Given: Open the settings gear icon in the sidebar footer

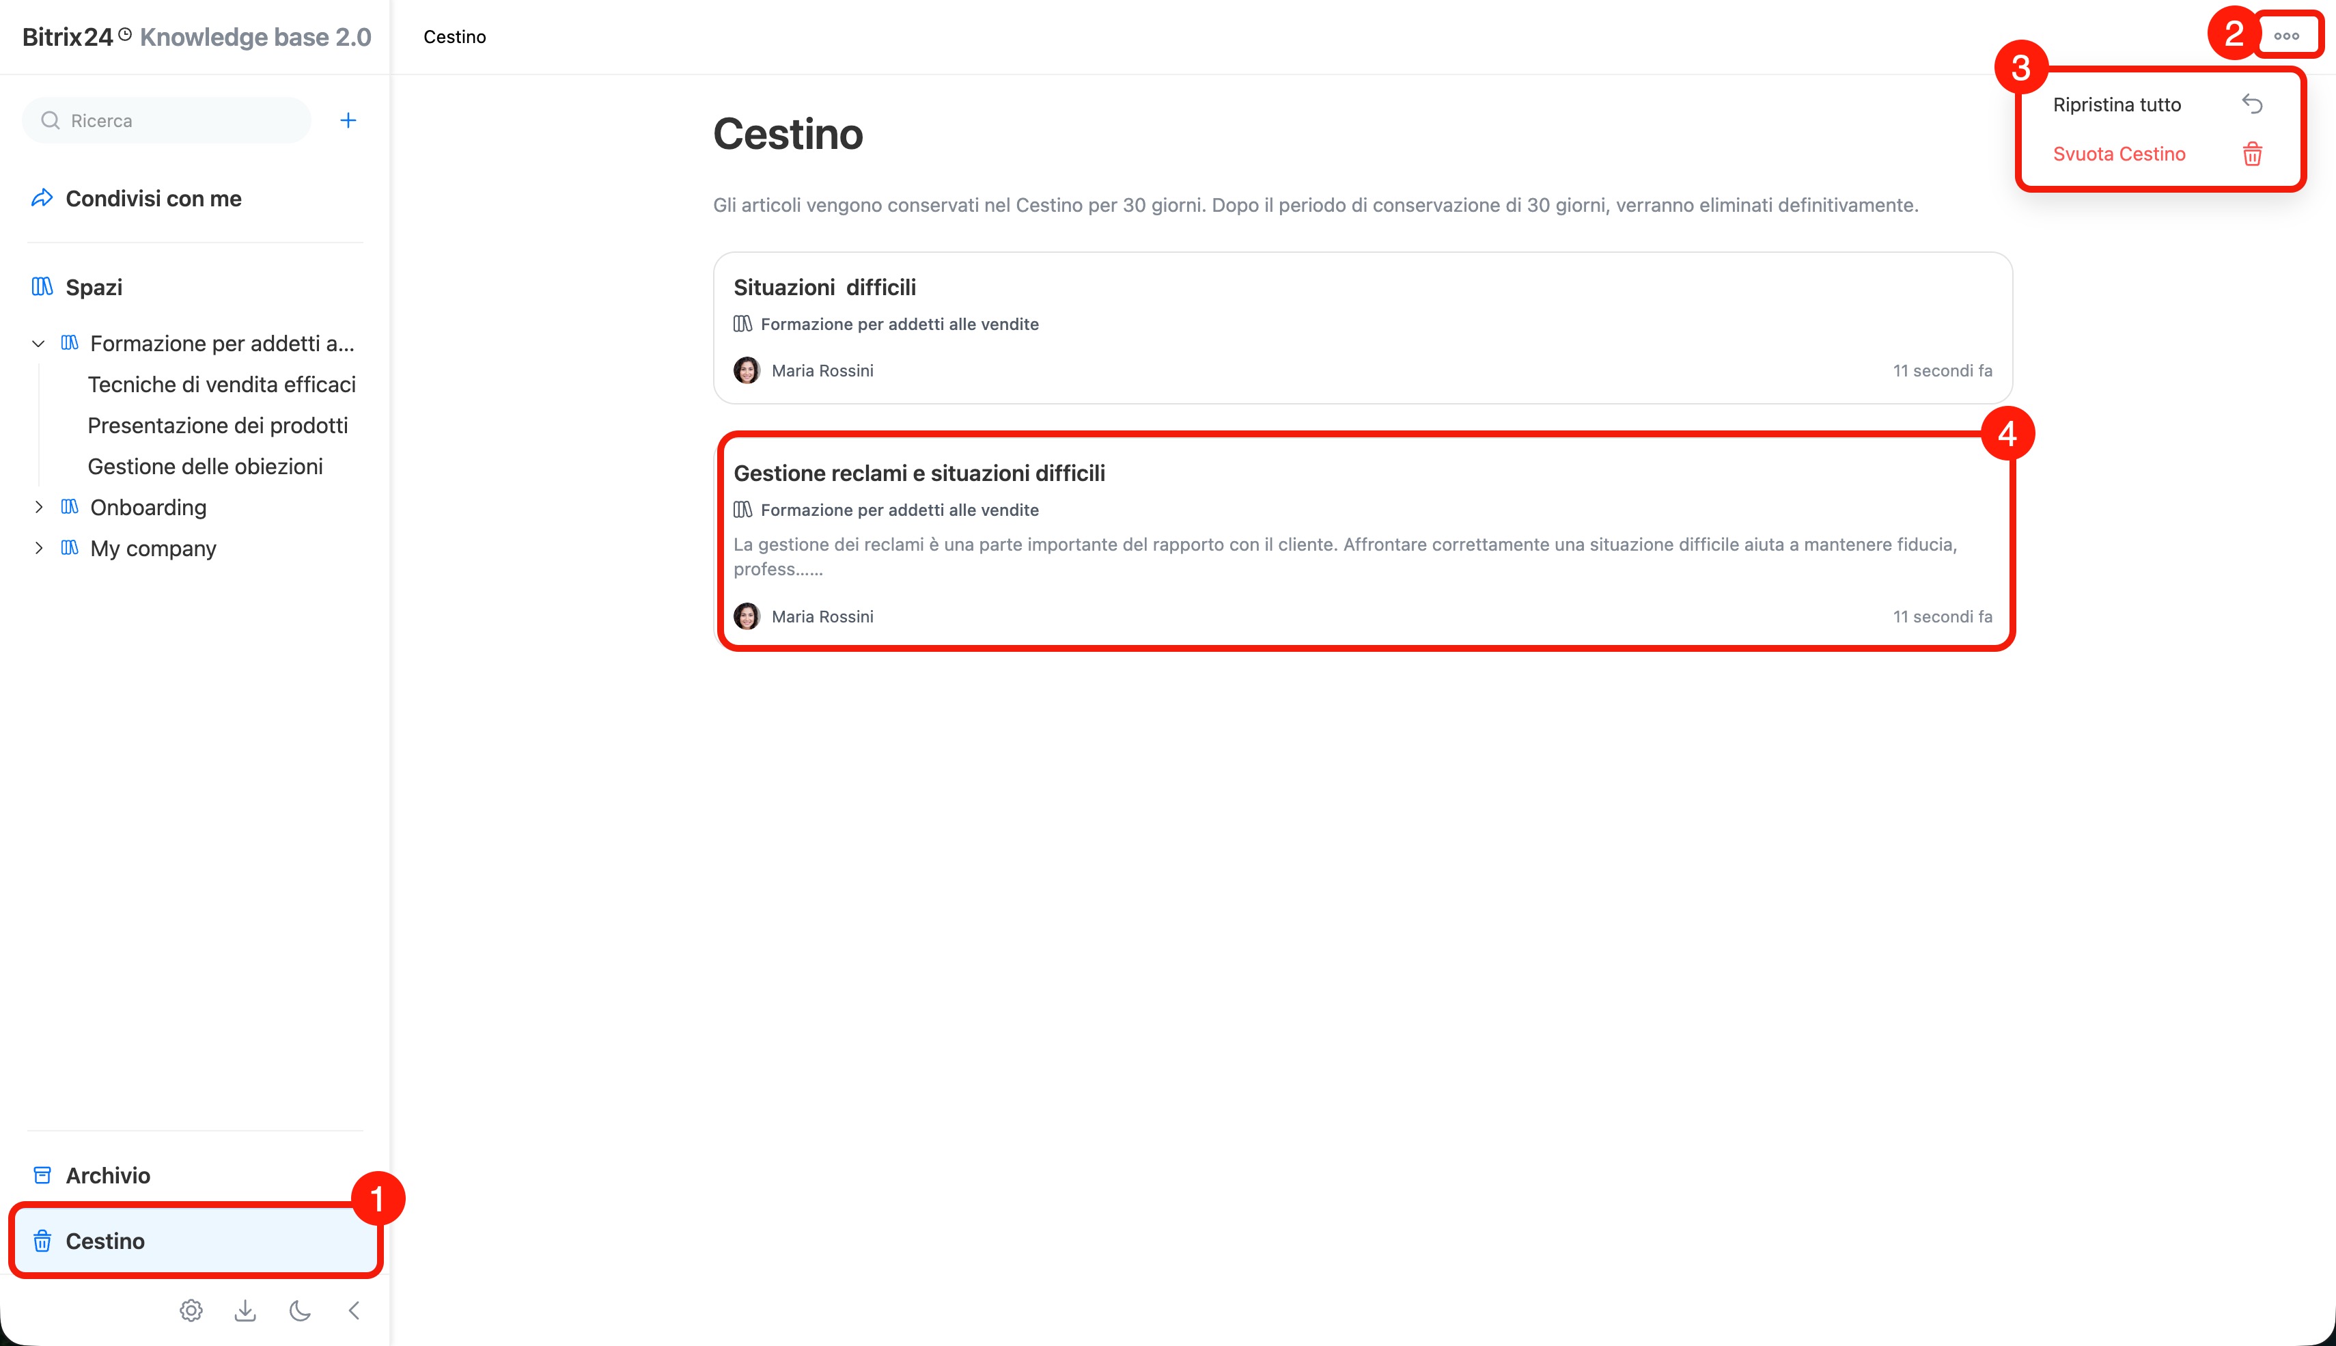Looking at the screenshot, I should (x=191, y=1310).
